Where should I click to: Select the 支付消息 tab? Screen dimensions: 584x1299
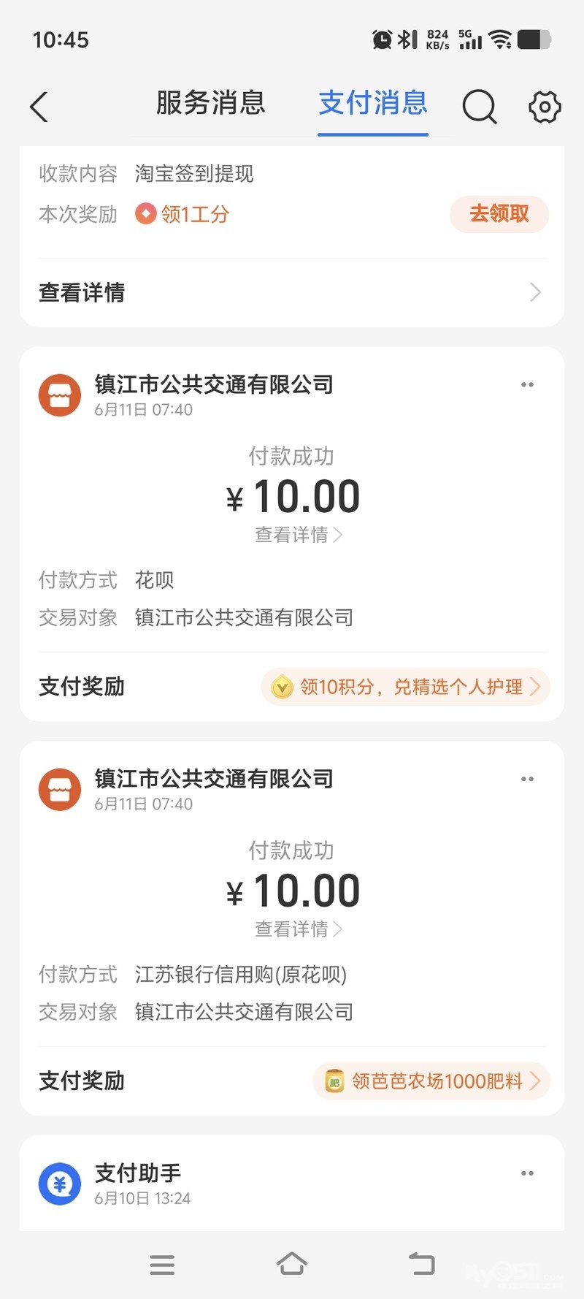372,103
